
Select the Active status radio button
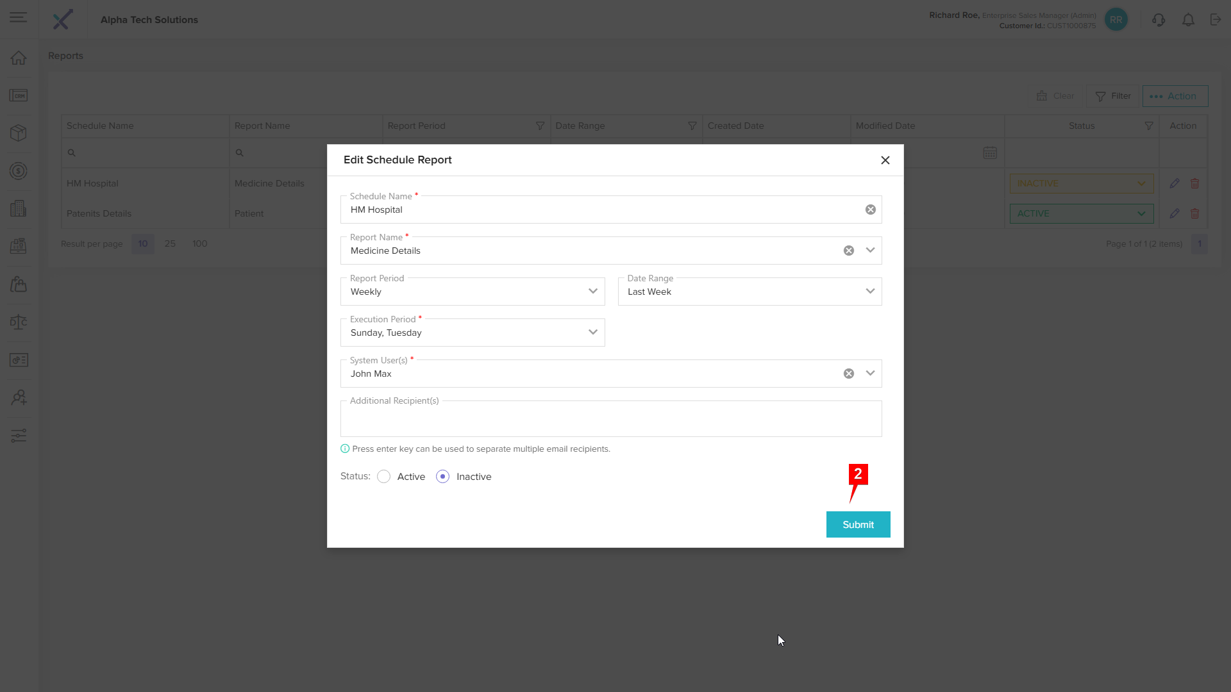click(x=383, y=477)
